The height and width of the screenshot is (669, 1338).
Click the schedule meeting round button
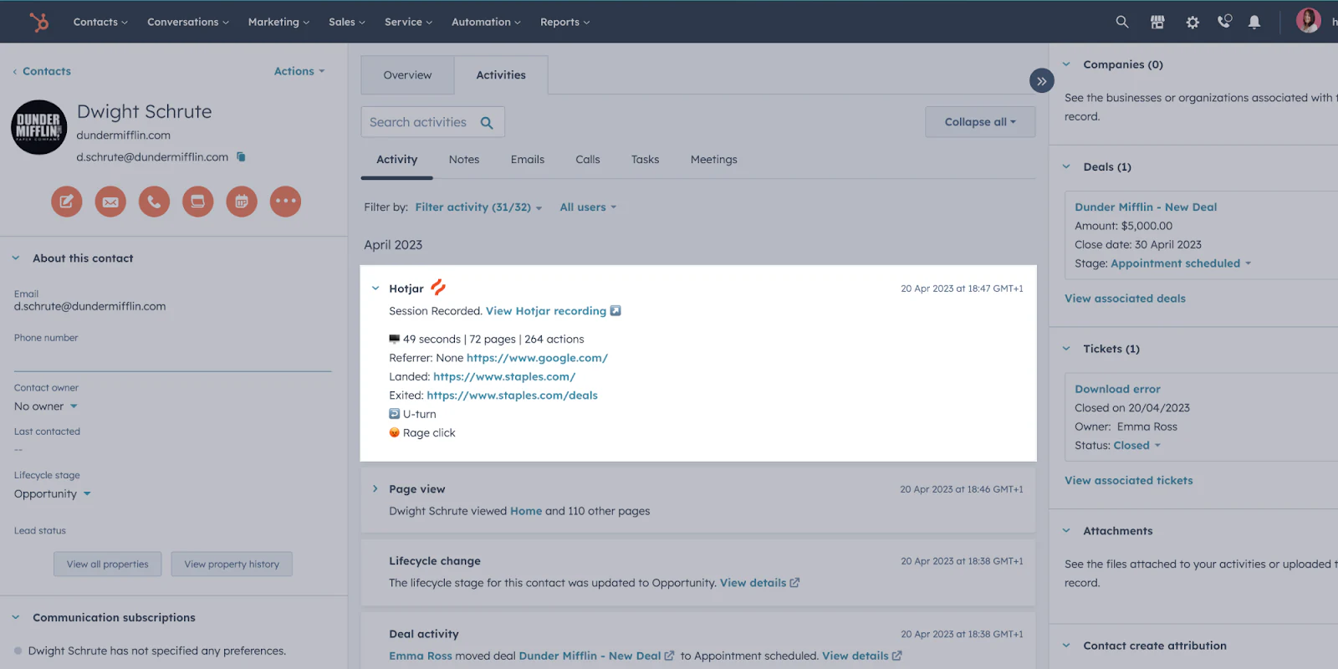pyautogui.click(x=242, y=202)
